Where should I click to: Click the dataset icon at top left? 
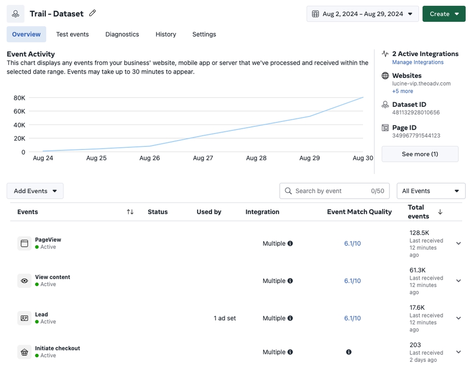click(x=16, y=14)
